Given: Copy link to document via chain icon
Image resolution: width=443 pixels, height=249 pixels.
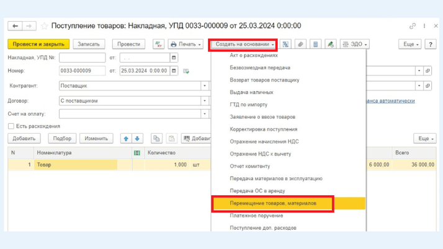Looking at the screenshot, I should point(413,26).
